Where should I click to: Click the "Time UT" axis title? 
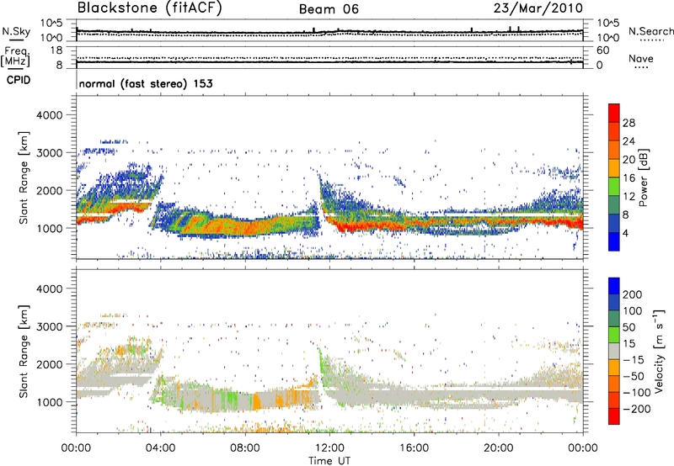pos(329,461)
